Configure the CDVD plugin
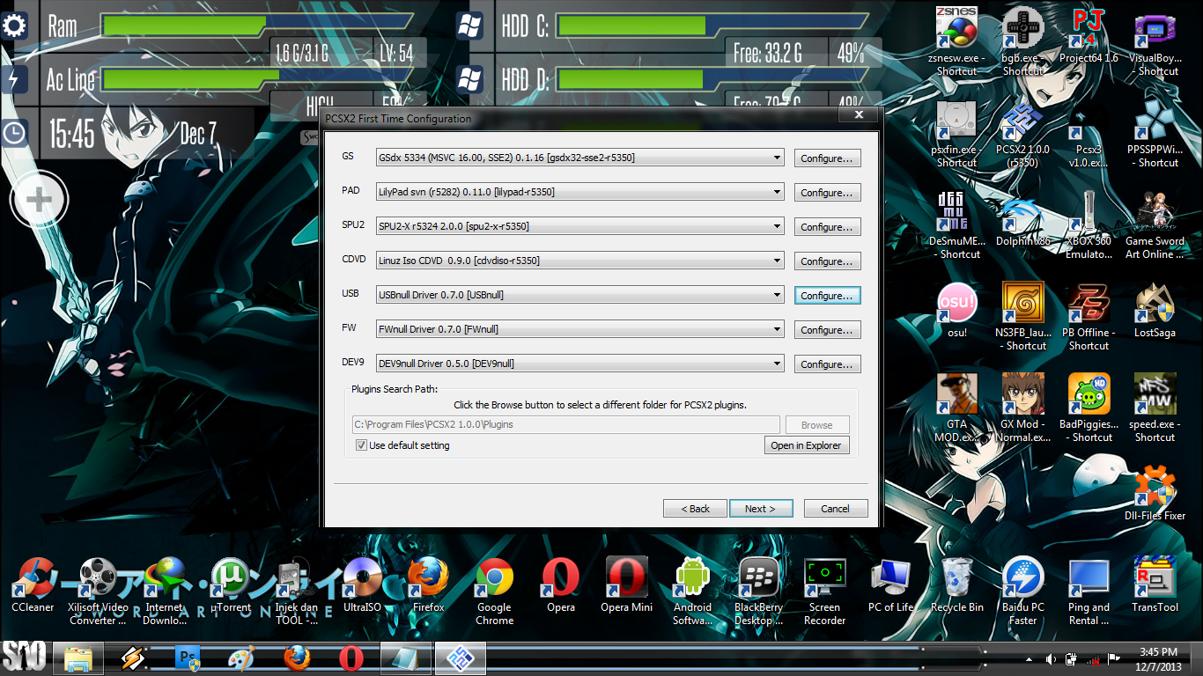1203x676 pixels. pos(827,261)
